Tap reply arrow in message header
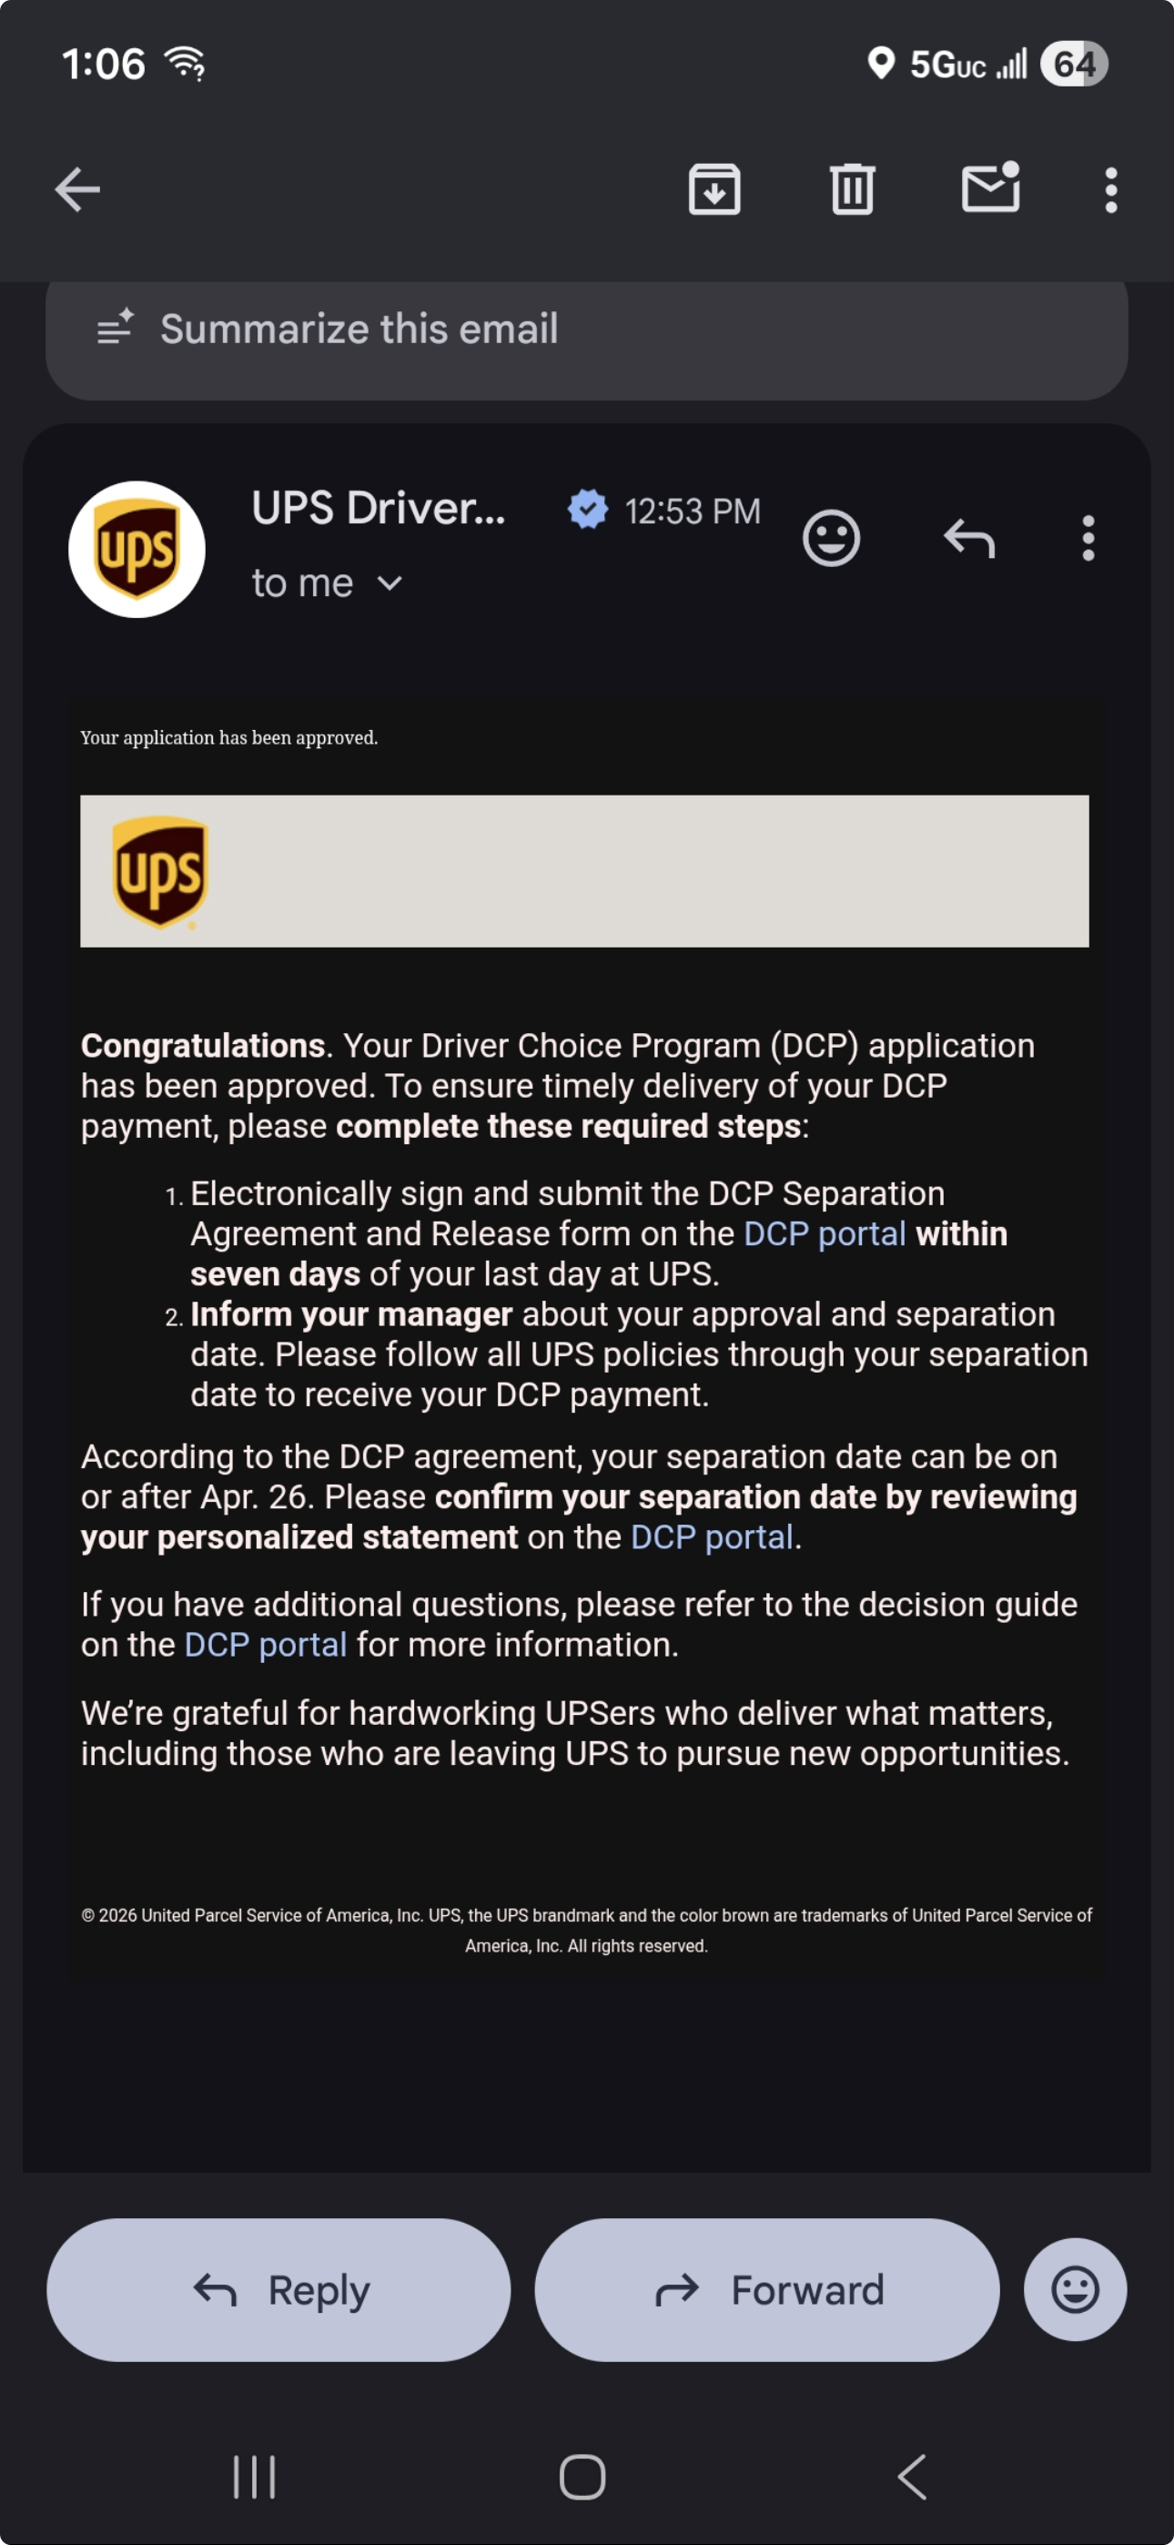The image size is (1174, 2545). (968, 539)
